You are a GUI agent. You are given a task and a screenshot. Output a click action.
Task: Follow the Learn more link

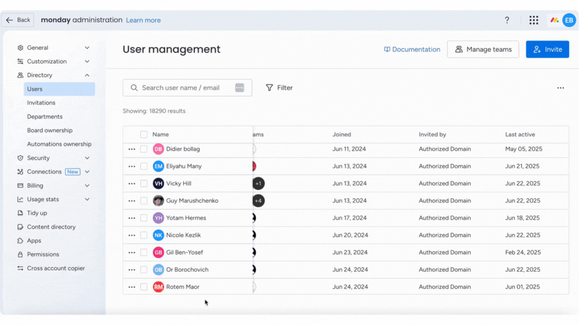(x=143, y=20)
